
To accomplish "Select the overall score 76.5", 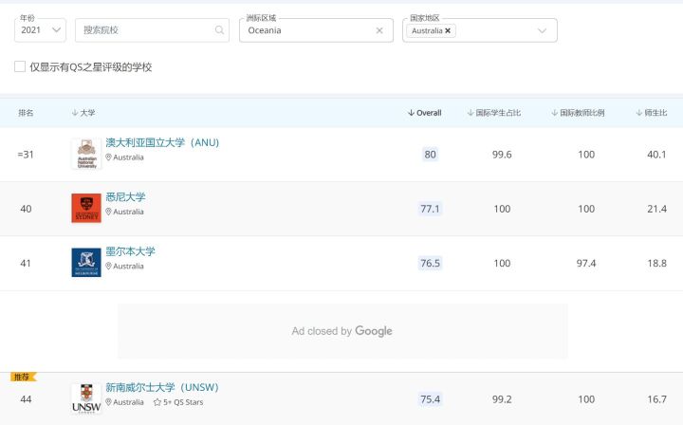I will [x=430, y=263].
